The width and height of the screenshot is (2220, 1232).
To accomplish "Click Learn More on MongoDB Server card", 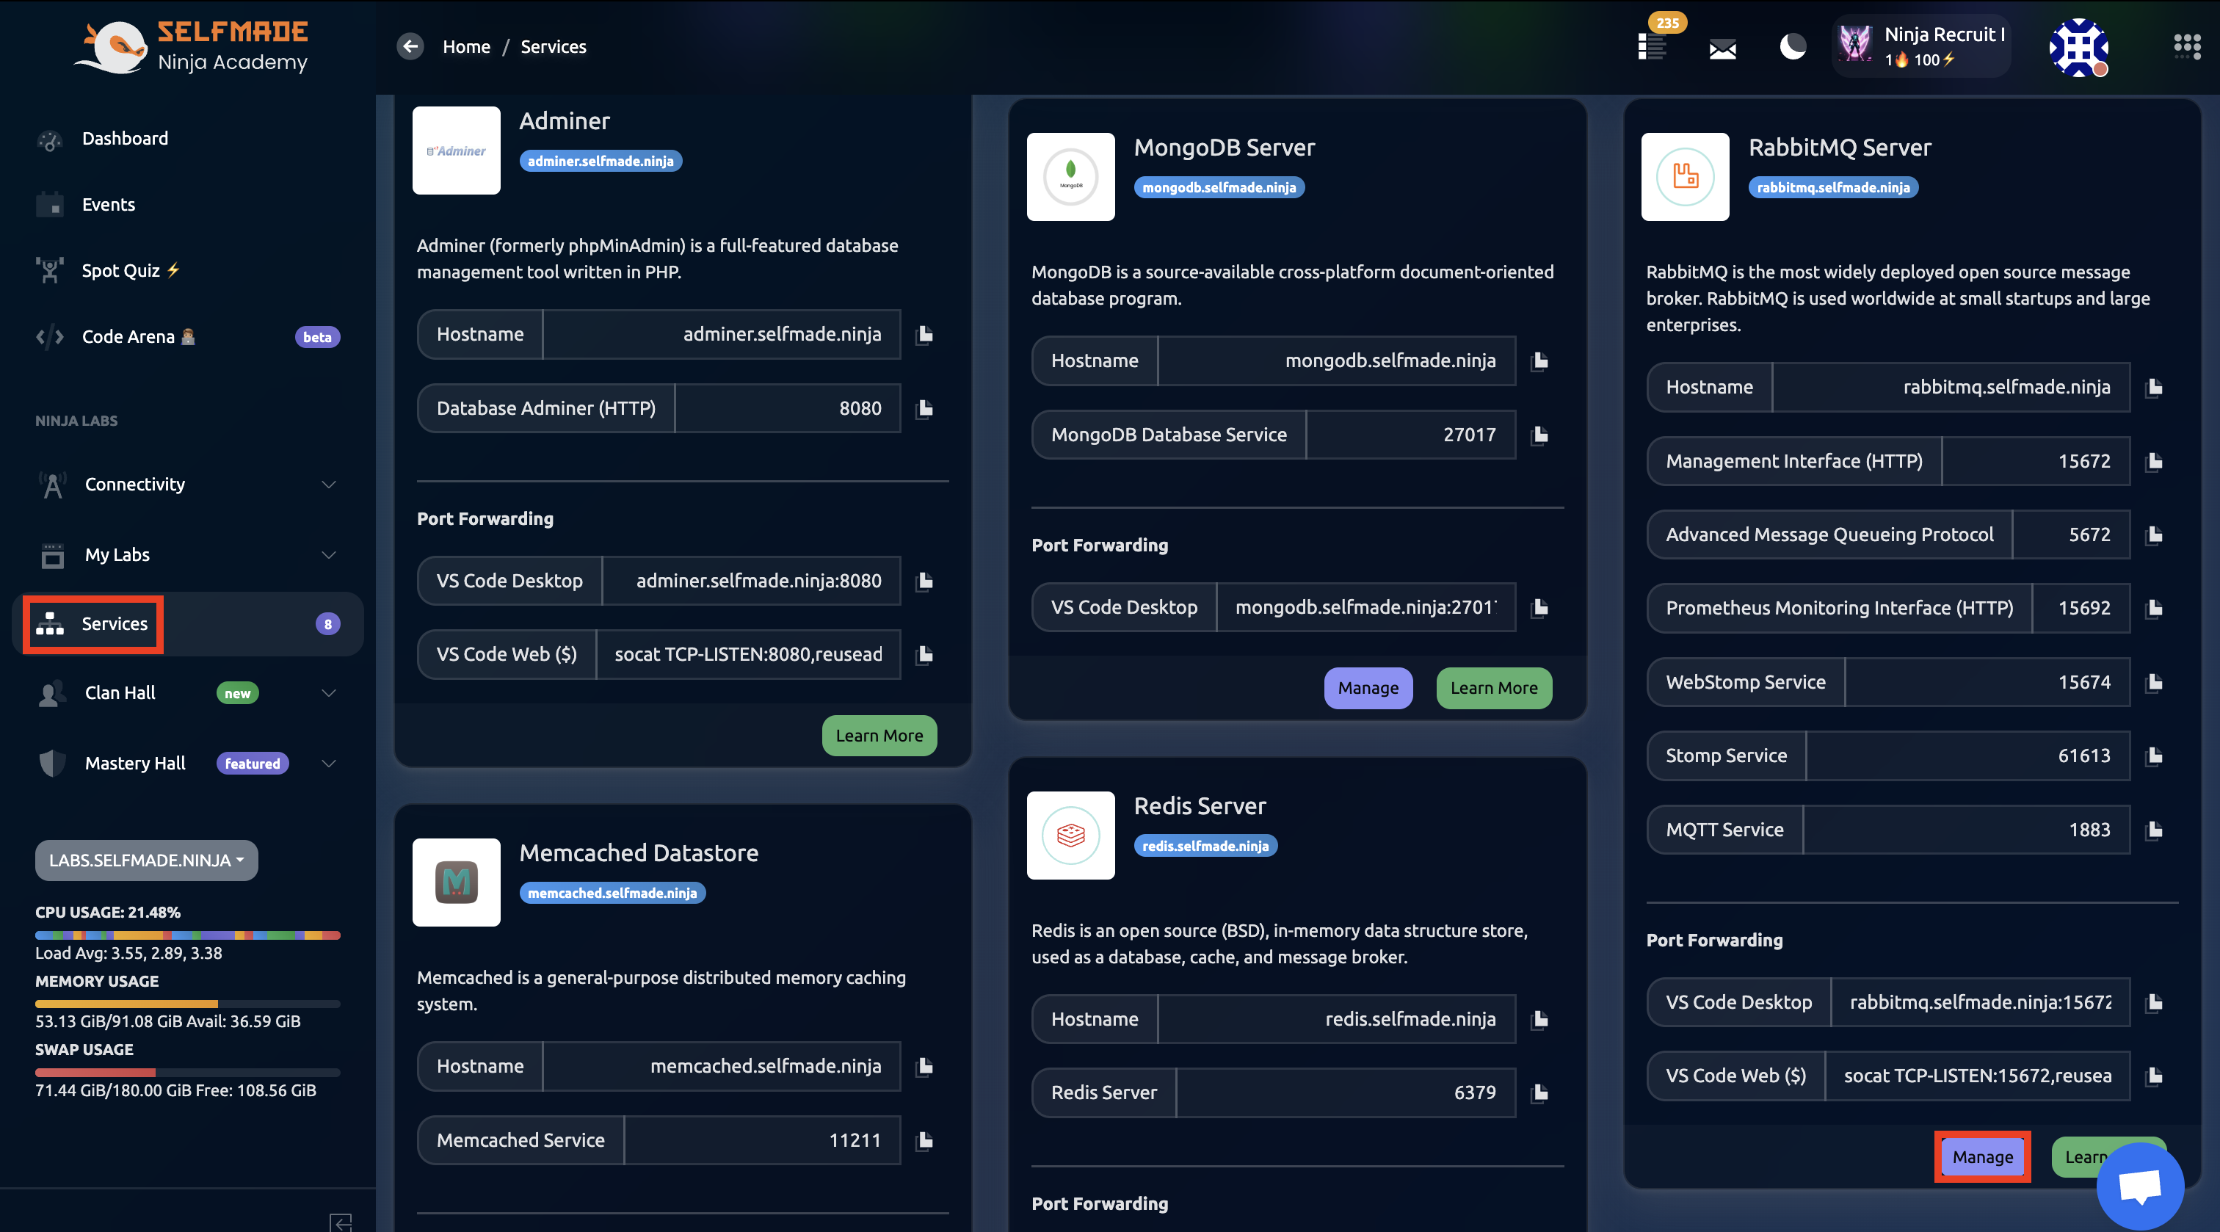I will click(1493, 688).
